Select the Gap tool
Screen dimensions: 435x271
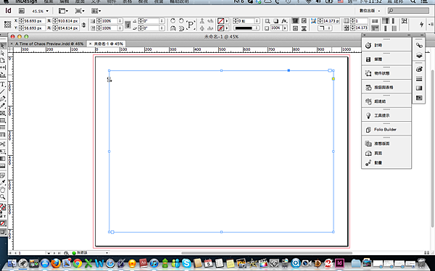click(x=2, y=67)
